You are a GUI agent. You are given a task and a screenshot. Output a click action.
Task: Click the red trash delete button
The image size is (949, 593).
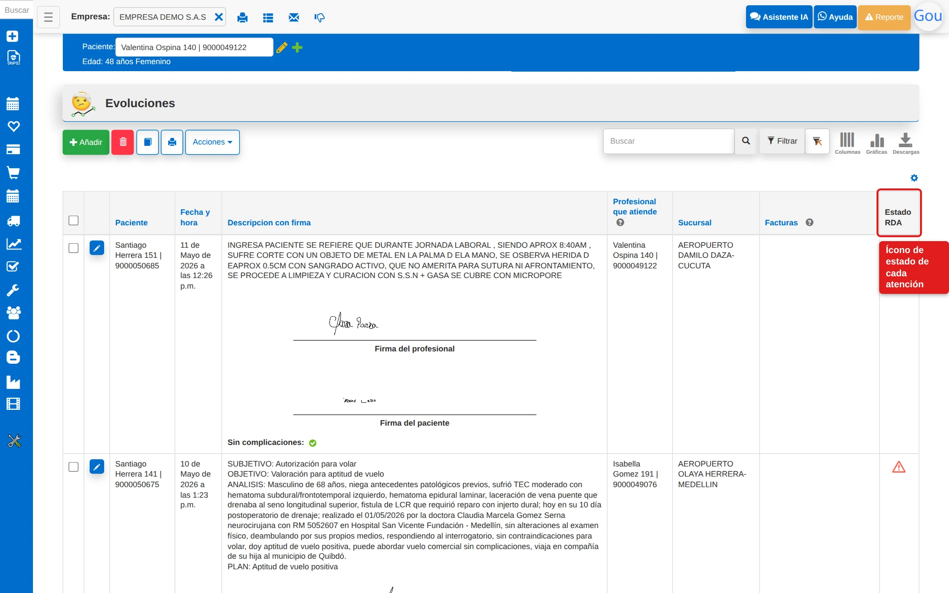[123, 142]
